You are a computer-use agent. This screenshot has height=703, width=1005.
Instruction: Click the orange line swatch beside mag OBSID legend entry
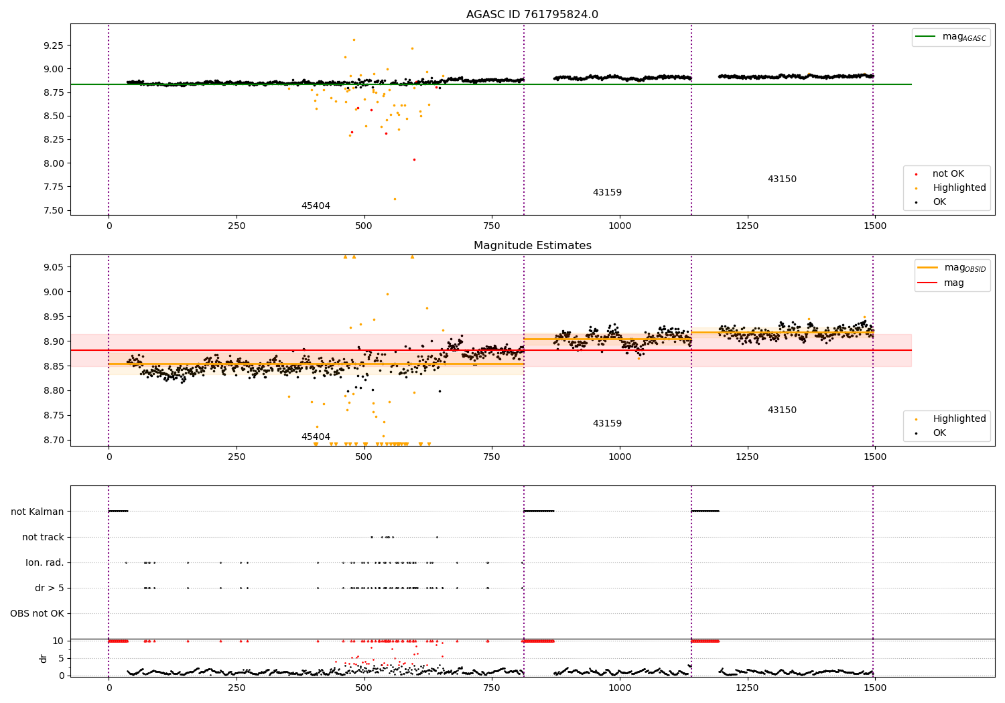(x=928, y=268)
